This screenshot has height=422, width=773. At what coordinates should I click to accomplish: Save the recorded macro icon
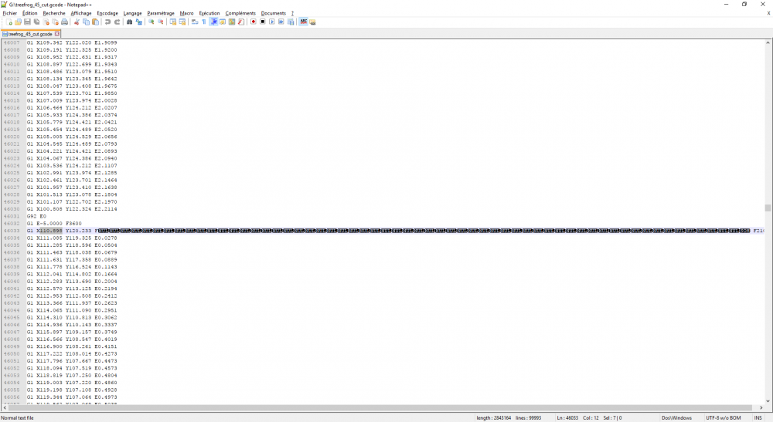point(291,22)
